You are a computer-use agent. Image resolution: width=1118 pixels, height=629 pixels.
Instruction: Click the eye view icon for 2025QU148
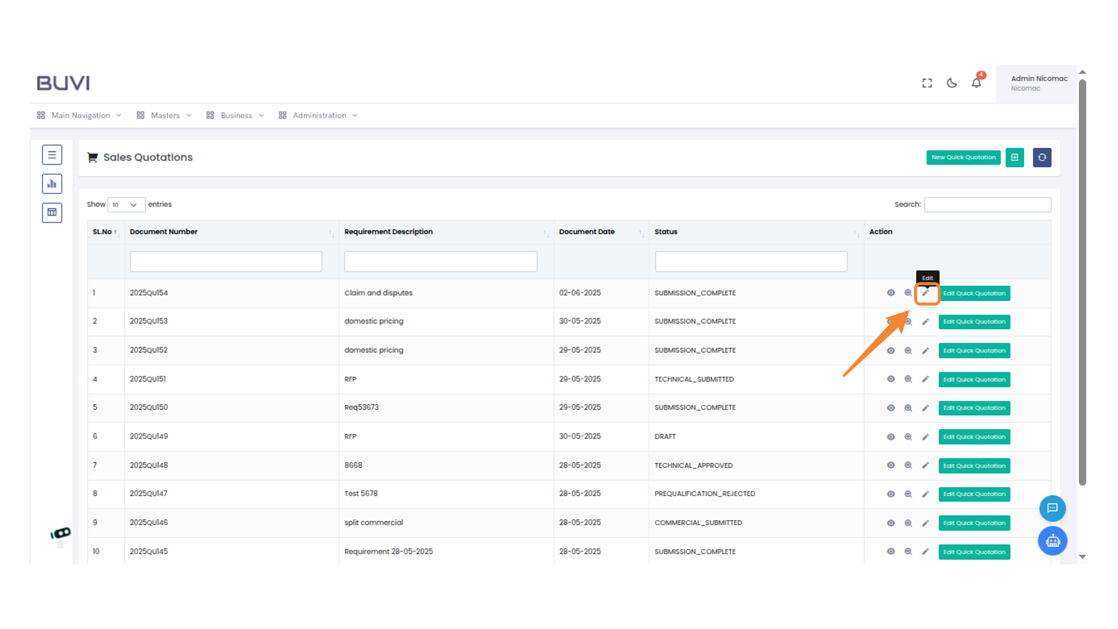pos(890,465)
